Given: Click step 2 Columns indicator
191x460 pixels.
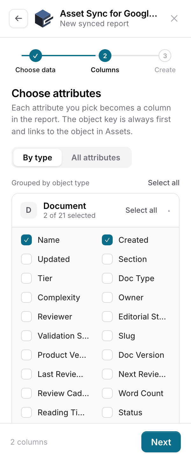Looking at the screenshot, I should pos(105,56).
